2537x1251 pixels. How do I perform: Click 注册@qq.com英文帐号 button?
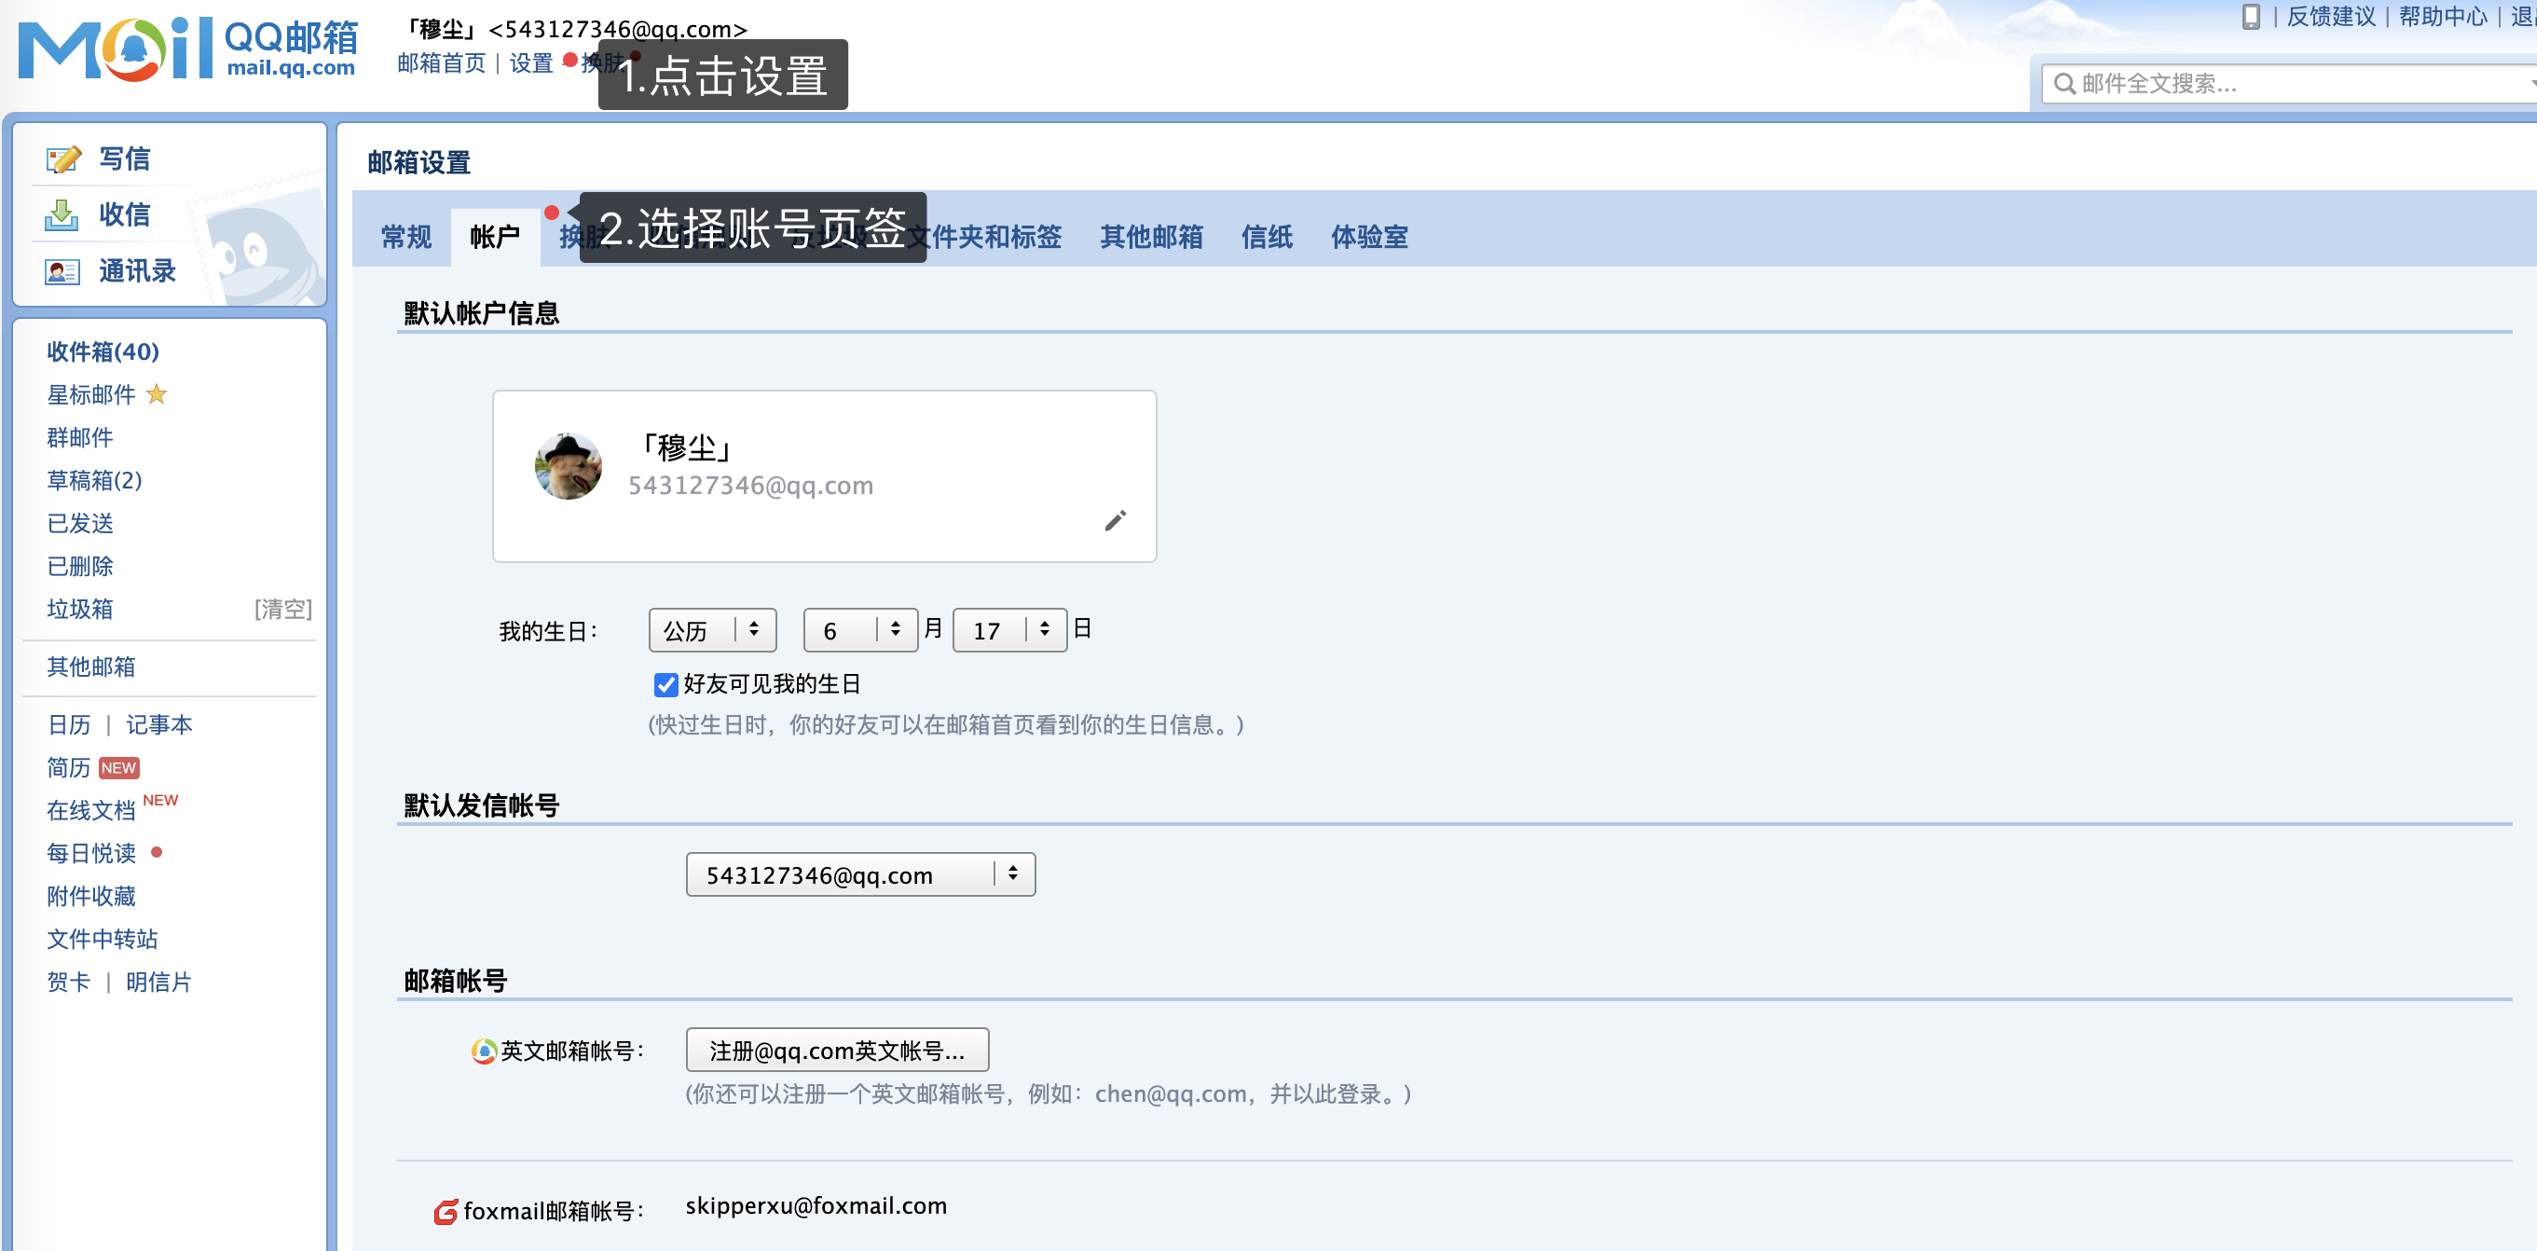click(837, 1050)
